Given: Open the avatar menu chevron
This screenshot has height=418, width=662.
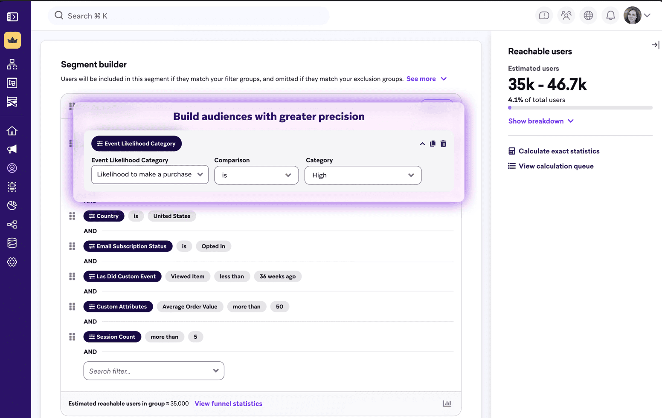Looking at the screenshot, I should click(x=647, y=15).
